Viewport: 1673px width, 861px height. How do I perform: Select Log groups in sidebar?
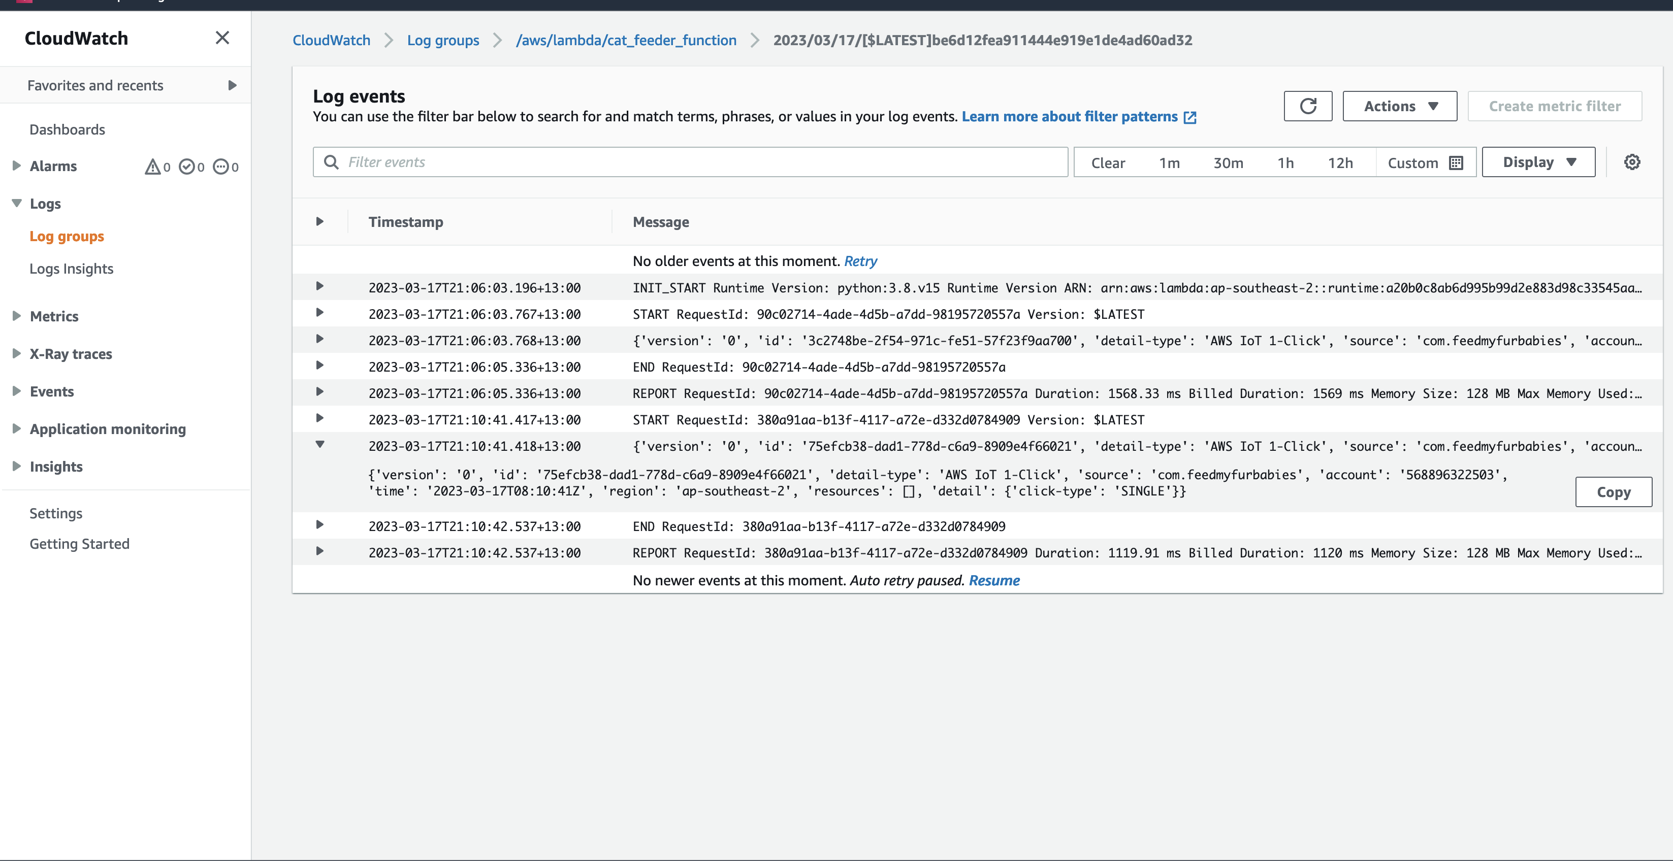pyautogui.click(x=66, y=237)
